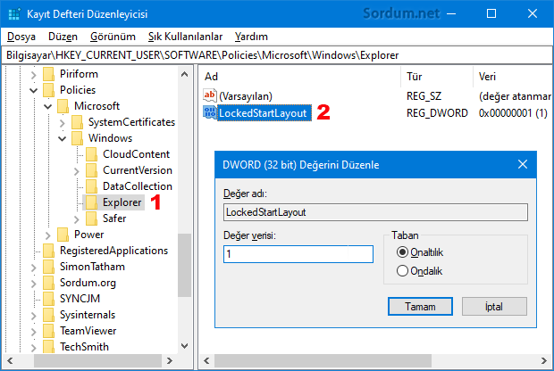Expand the Power key

(x=48, y=235)
